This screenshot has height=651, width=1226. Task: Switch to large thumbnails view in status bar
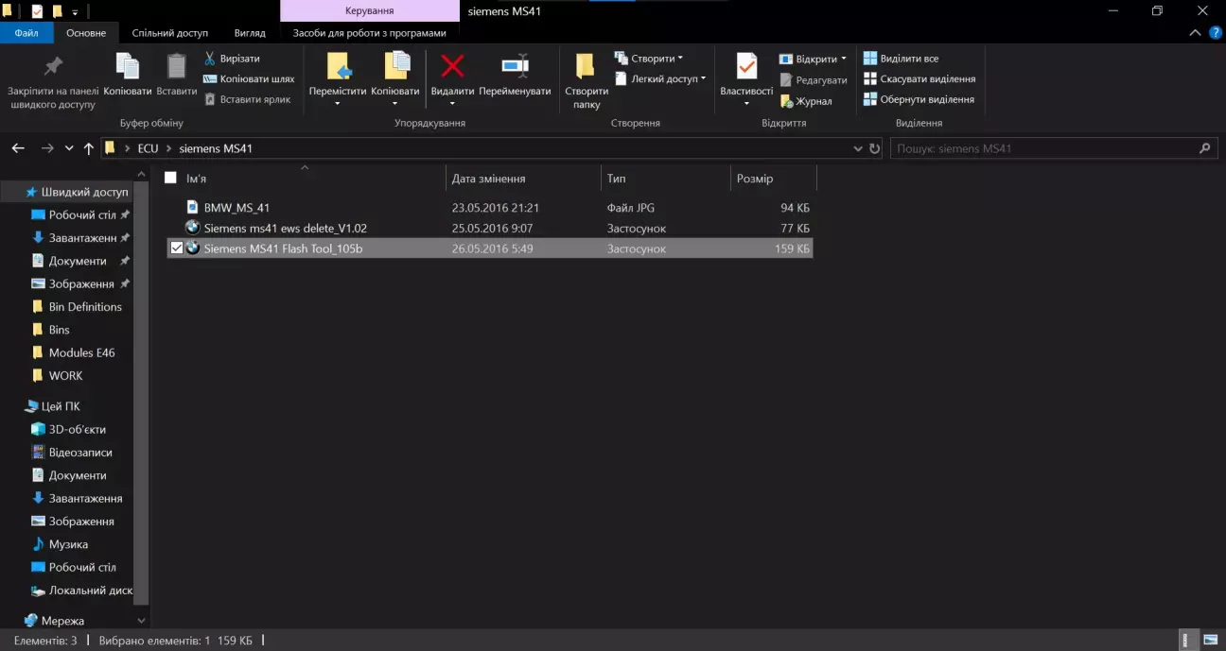(x=1209, y=641)
